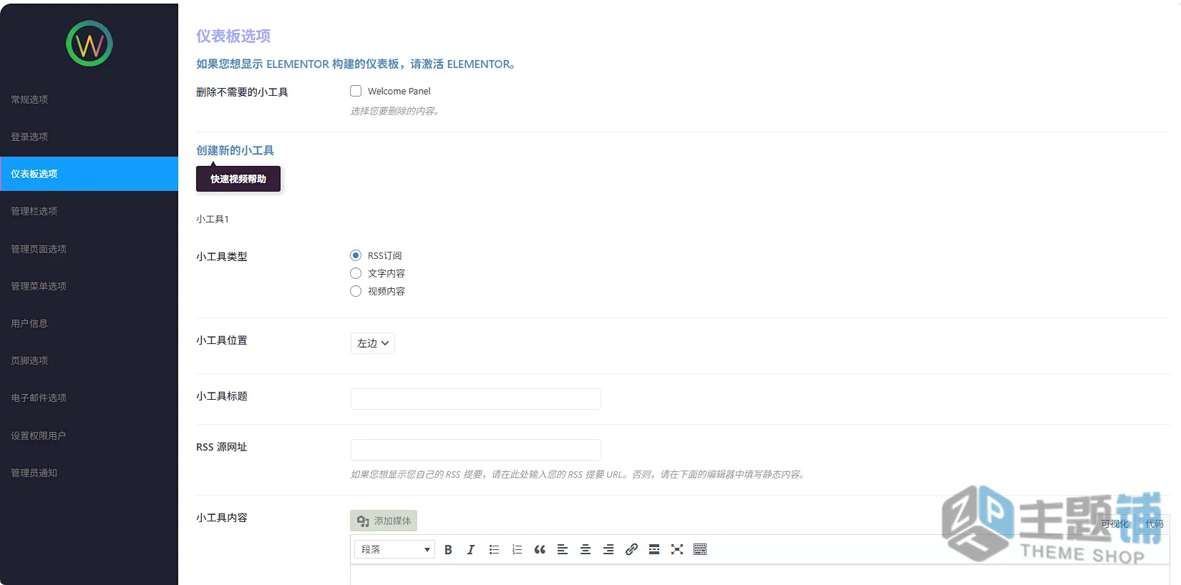Screen dimensions: 1181x585
Task: Open the 页脚选项 menu
Action: [89, 360]
